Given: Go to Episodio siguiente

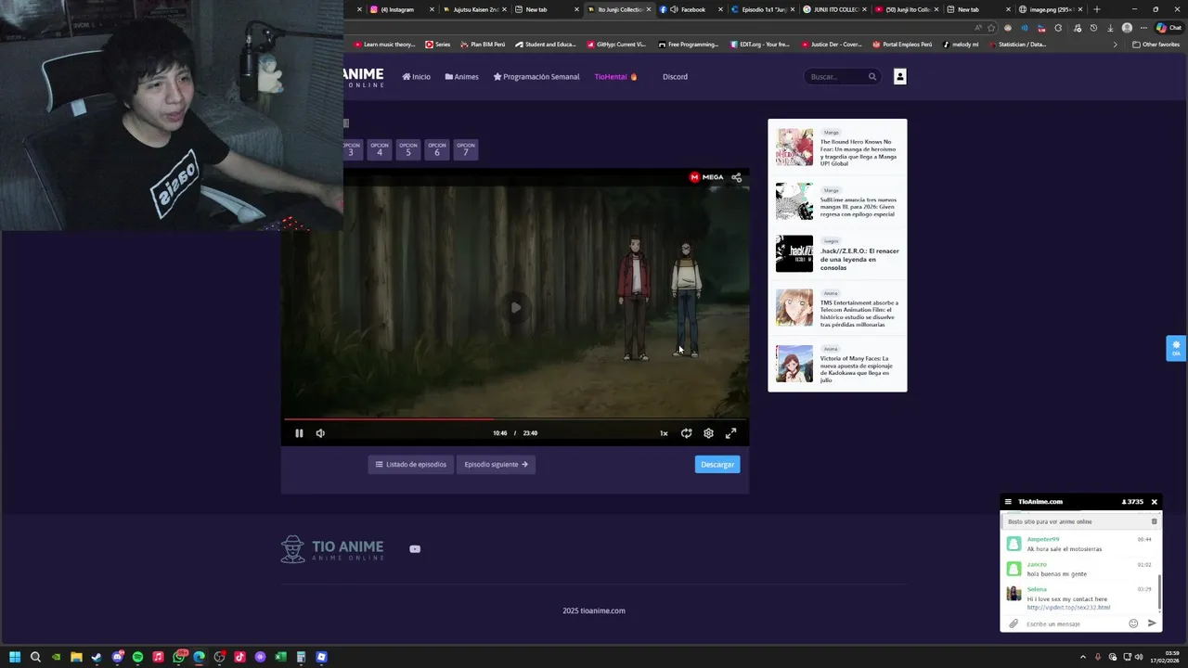Looking at the screenshot, I should (496, 465).
